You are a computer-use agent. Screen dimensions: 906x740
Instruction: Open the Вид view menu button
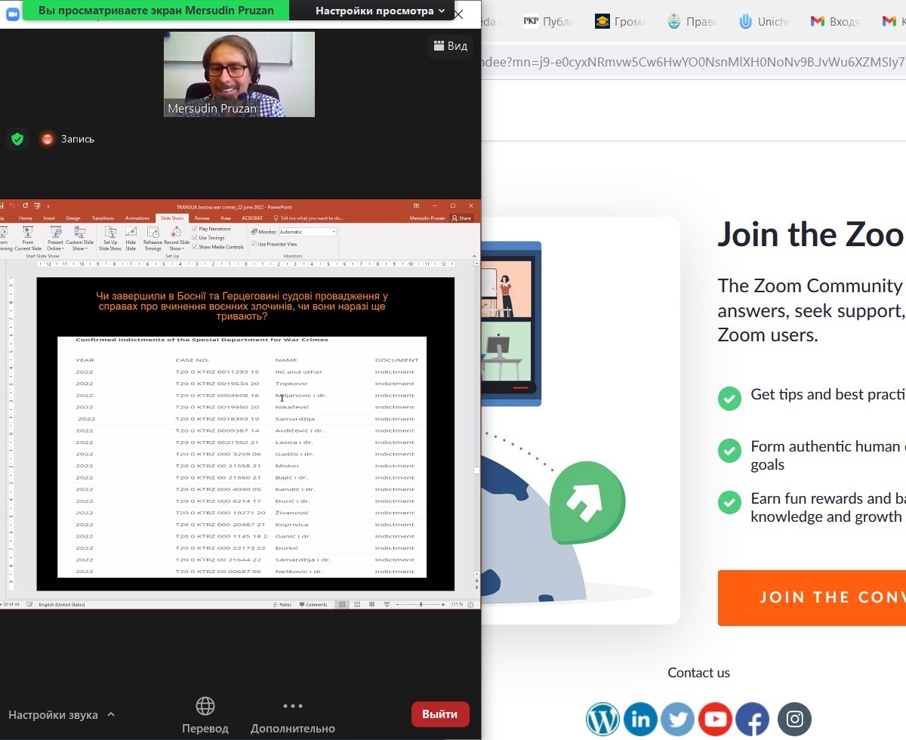click(x=451, y=46)
